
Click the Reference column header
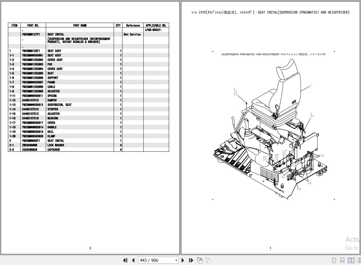coord(133,25)
